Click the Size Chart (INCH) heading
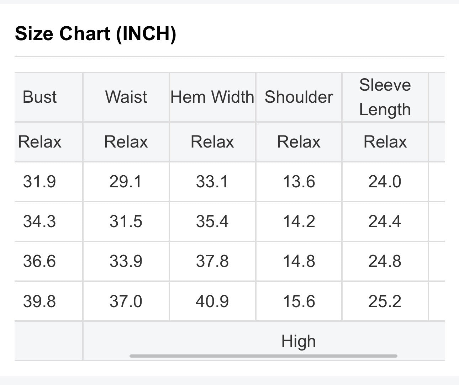 click(95, 34)
